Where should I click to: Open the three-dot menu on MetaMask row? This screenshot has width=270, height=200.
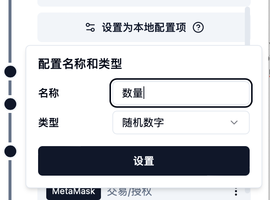pyautogui.click(x=236, y=192)
